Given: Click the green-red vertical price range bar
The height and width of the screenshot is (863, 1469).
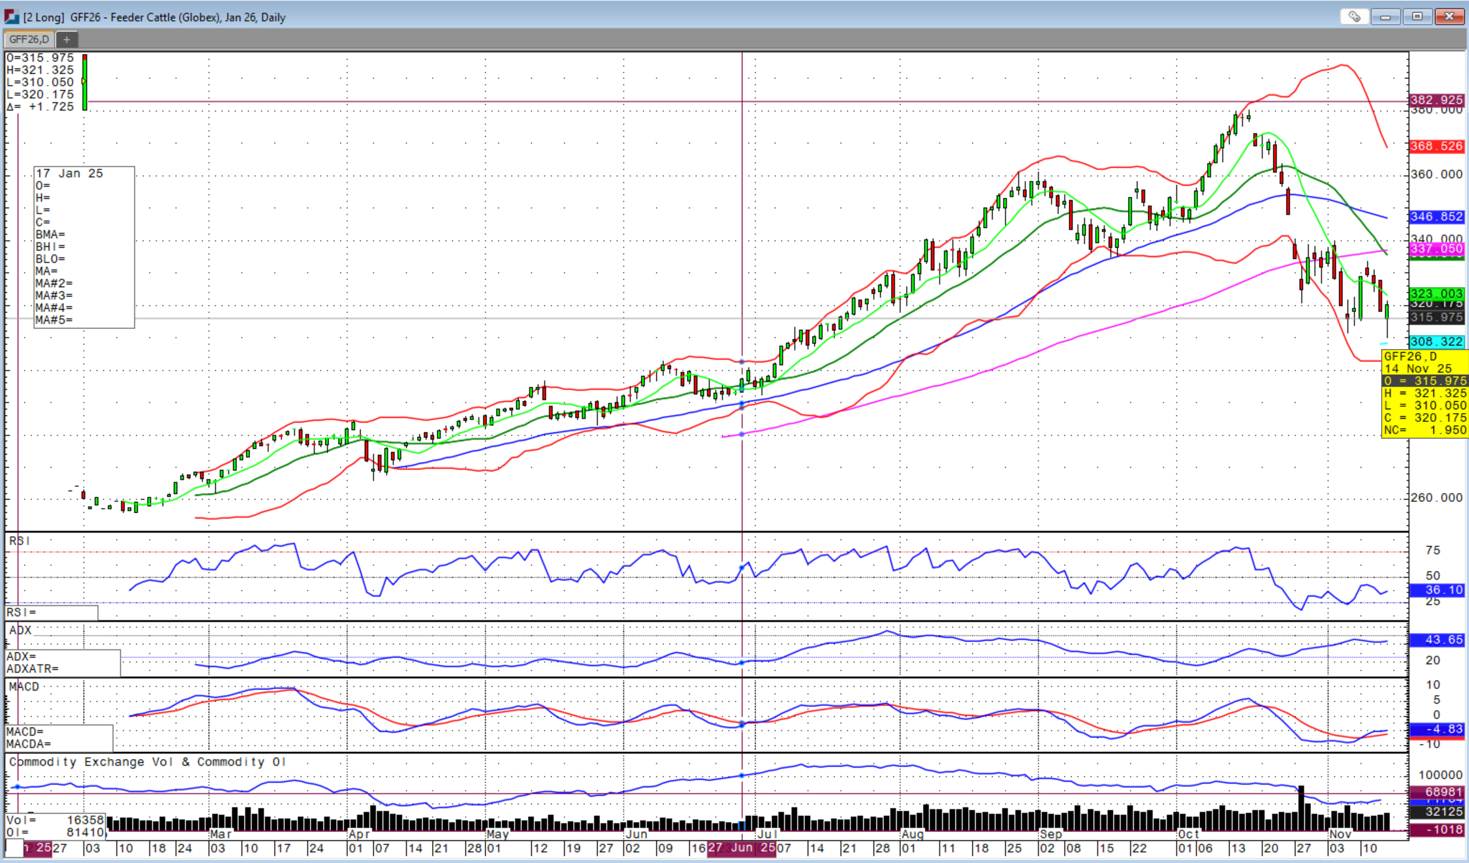Looking at the screenshot, I should pyautogui.click(x=85, y=82).
